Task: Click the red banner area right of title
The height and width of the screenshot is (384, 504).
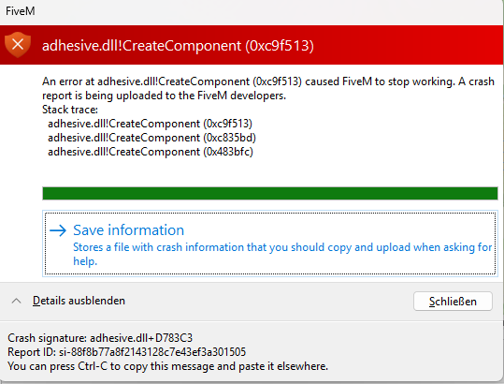Action: (x=409, y=45)
